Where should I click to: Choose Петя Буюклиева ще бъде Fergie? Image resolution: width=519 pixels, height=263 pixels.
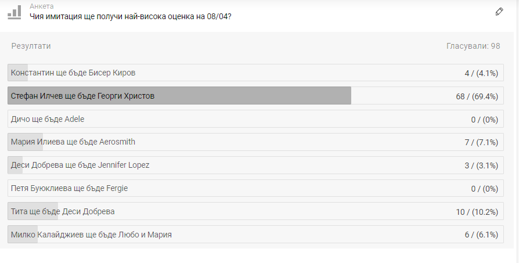pyautogui.click(x=69, y=188)
